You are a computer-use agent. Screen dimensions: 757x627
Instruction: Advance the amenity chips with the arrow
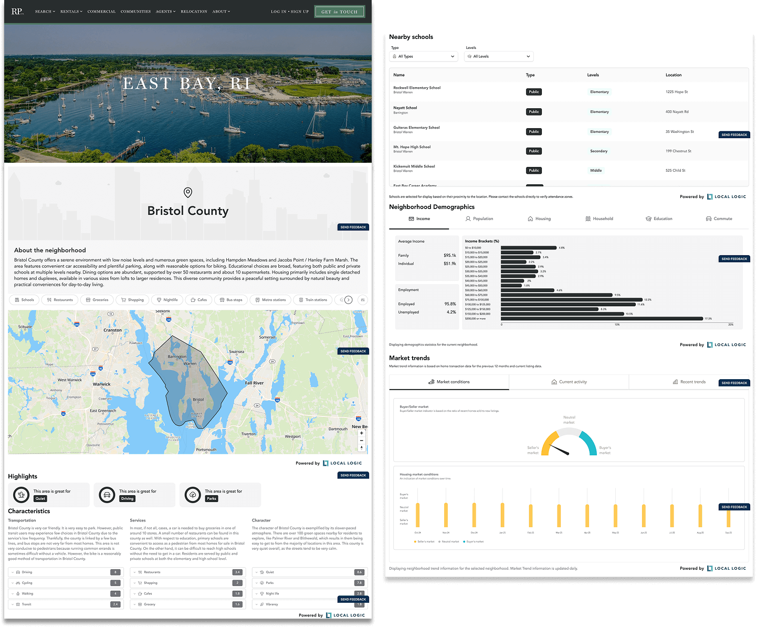(349, 299)
